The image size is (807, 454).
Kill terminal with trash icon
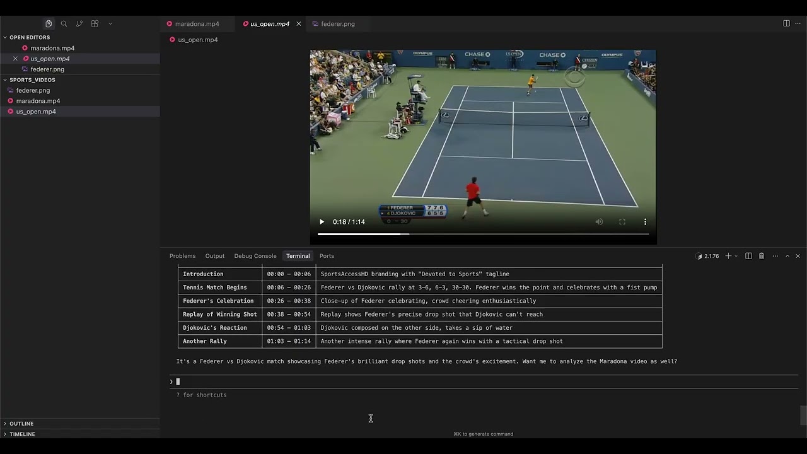[x=762, y=256]
